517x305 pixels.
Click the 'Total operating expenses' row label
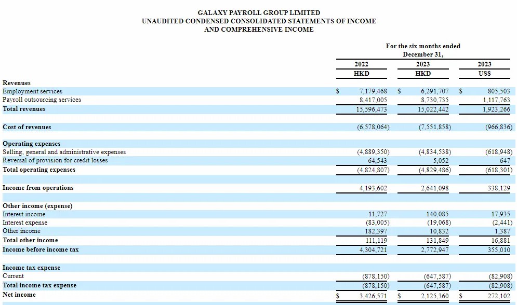[39, 170]
